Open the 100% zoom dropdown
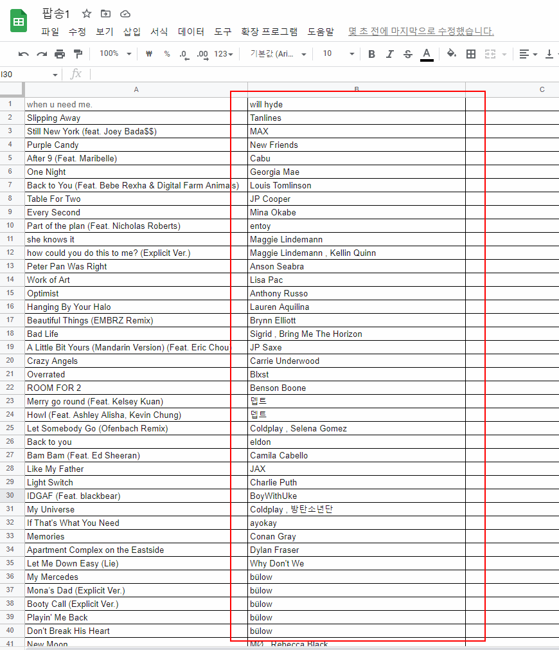 [115, 53]
